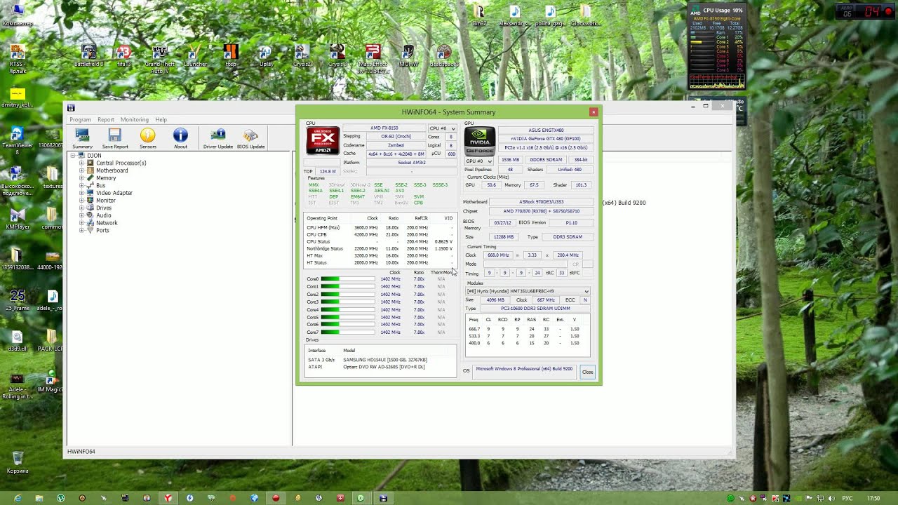Open the CPU #0 selector dropdown
The width and height of the screenshot is (898, 505).
tap(442, 128)
